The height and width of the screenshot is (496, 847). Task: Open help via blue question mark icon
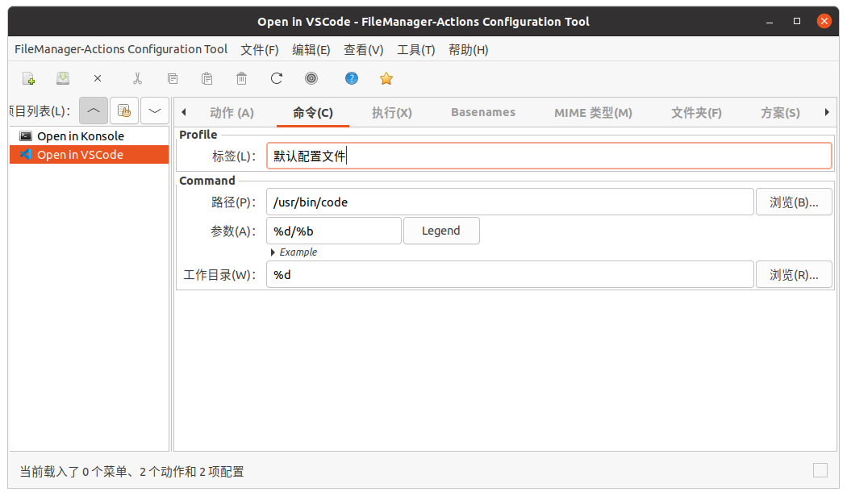352,78
